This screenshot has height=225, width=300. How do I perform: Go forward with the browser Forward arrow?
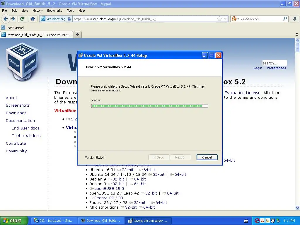[13, 19]
